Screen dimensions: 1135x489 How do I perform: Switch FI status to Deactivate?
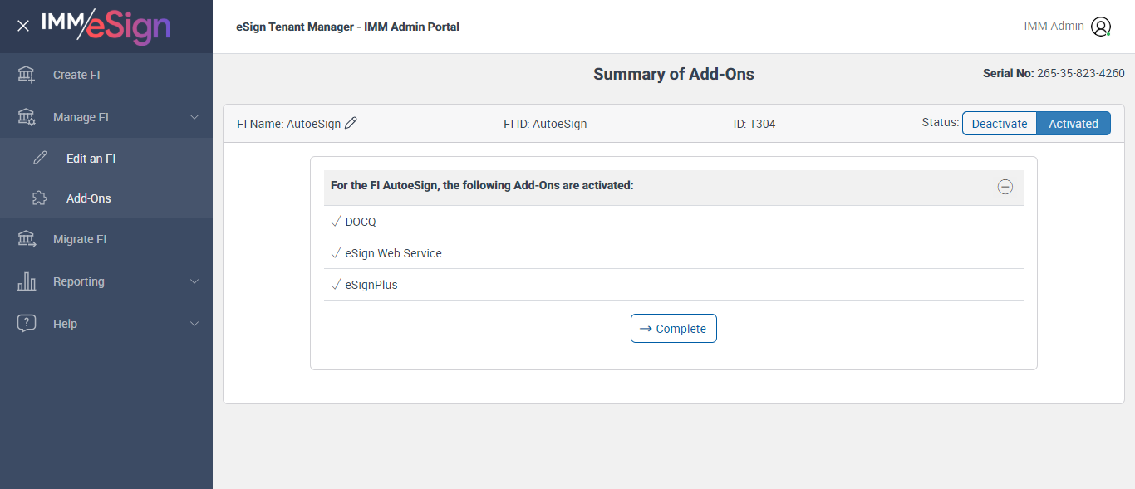click(1000, 124)
